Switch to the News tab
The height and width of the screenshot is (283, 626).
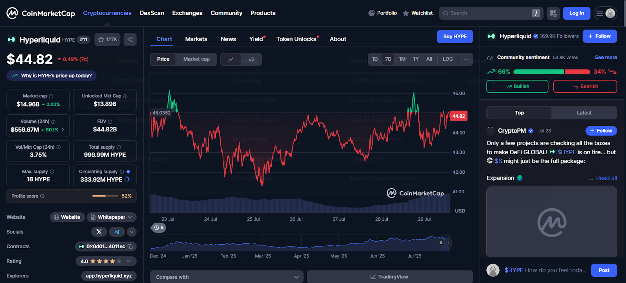pos(228,39)
